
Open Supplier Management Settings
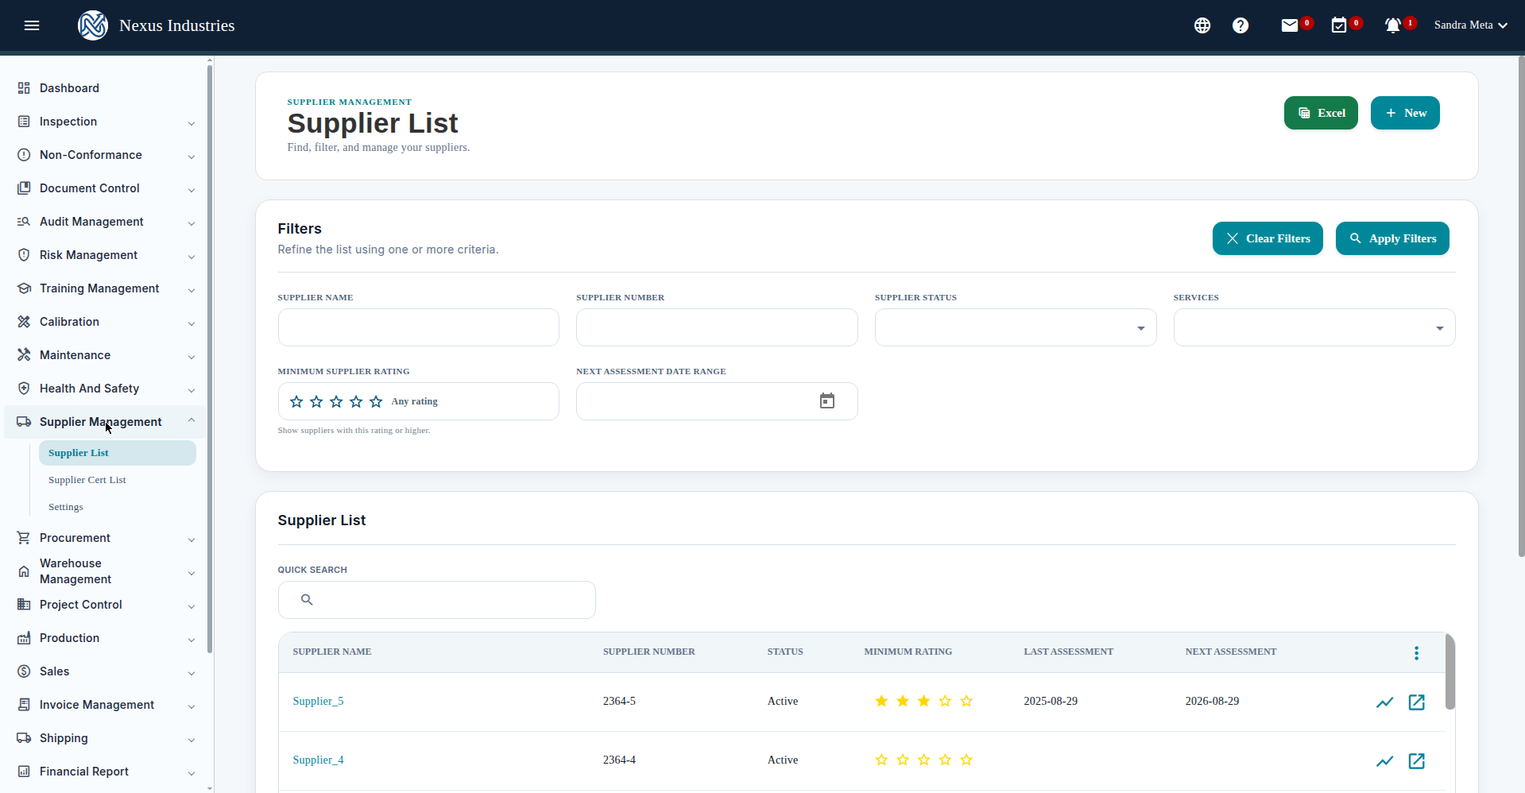(x=66, y=507)
